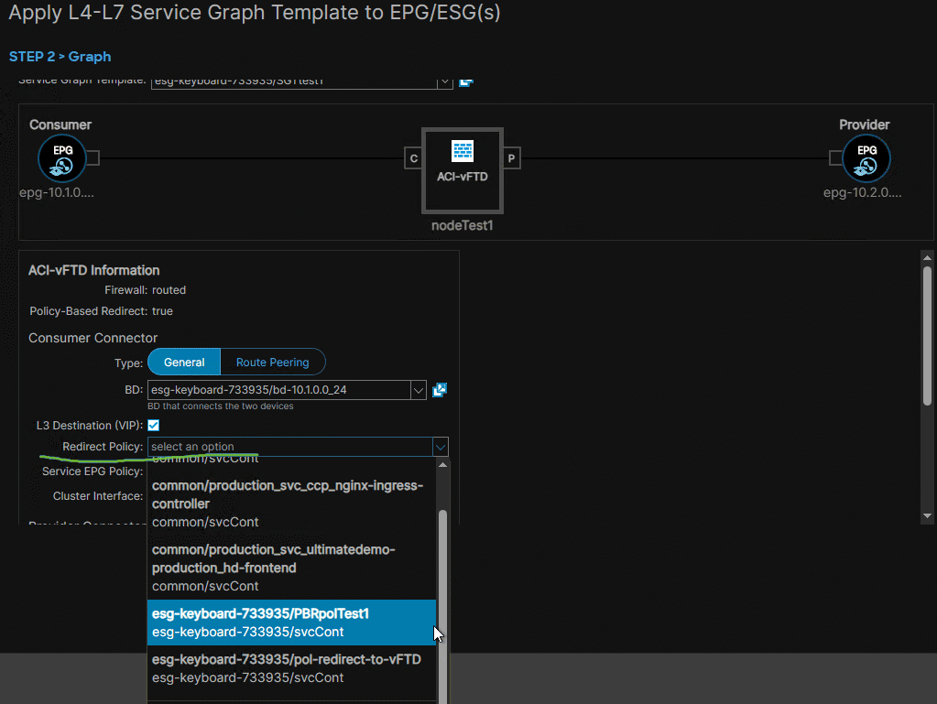Click icon beside Service Graph Template field
This screenshot has width=937, height=704.
point(466,82)
